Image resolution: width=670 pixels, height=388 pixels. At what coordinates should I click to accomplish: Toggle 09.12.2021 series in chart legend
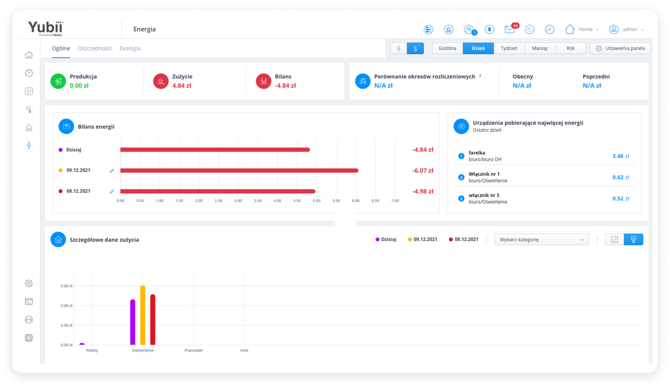[423, 239]
